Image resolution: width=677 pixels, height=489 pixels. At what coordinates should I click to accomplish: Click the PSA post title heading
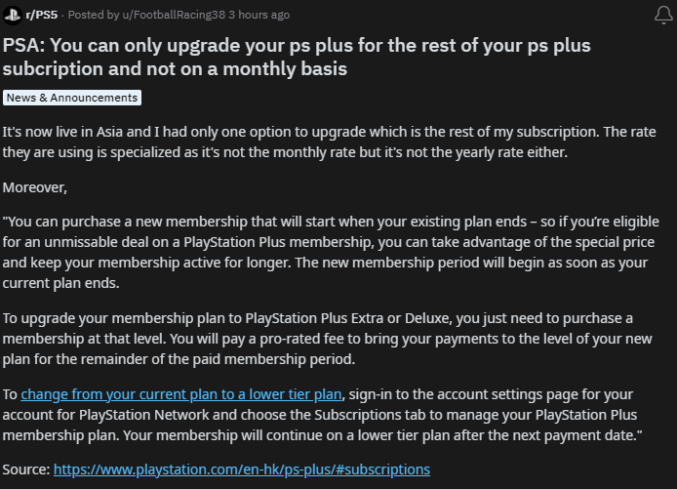[297, 57]
